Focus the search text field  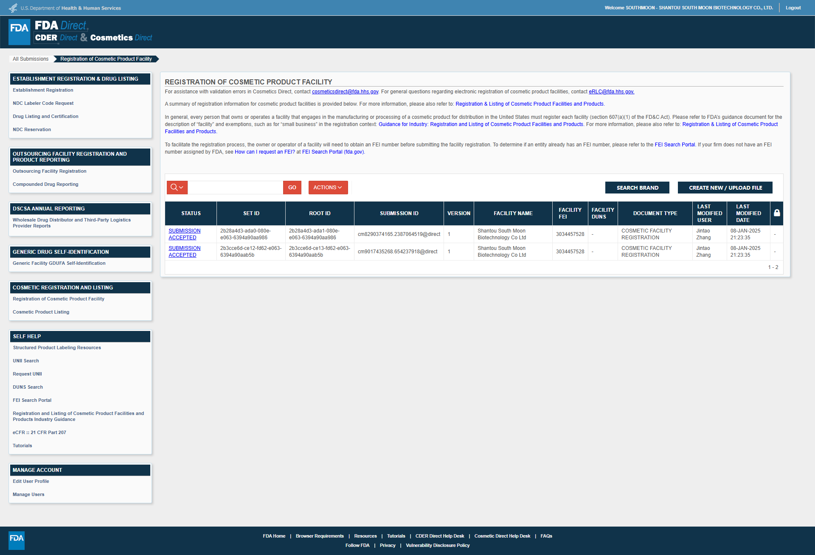(235, 188)
